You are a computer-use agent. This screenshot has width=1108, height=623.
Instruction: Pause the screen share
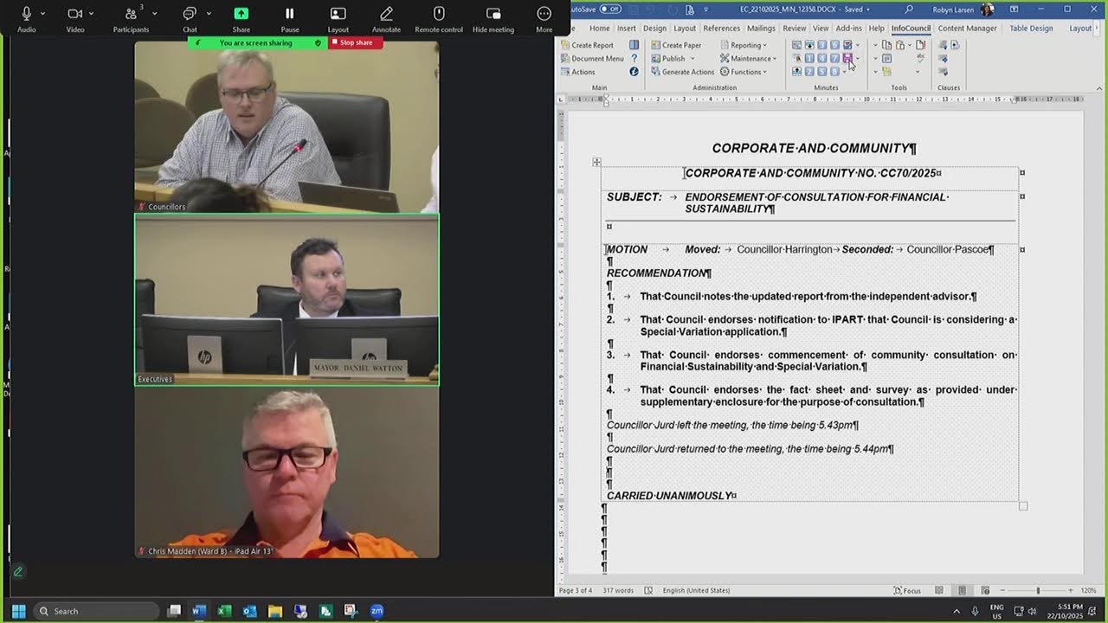tap(290, 19)
